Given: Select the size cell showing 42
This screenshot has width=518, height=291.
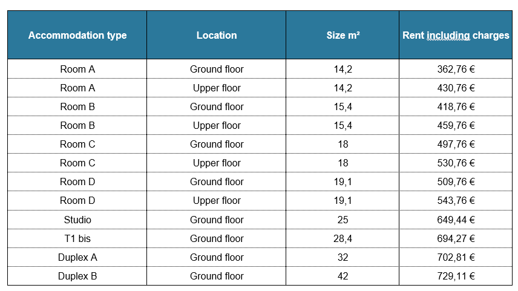Looking at the screenshot, I should [343, 276].
